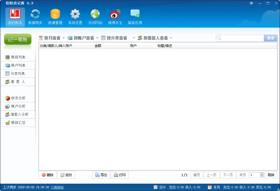280x191 pixels.
Task: Click the 数据同步 sync icon
Action: point(35,14)
